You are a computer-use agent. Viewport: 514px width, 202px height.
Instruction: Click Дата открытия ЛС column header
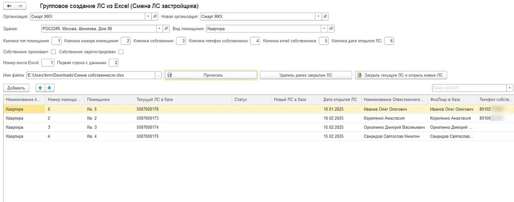pyautogui.click(x=341, y=100)
